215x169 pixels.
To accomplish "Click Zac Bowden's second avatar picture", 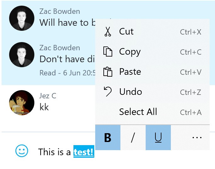I will click(x=22, y=55).
